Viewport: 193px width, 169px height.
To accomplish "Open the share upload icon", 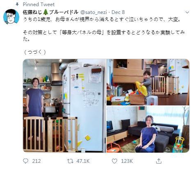I will pyautogui.click(x=159, y=161).
